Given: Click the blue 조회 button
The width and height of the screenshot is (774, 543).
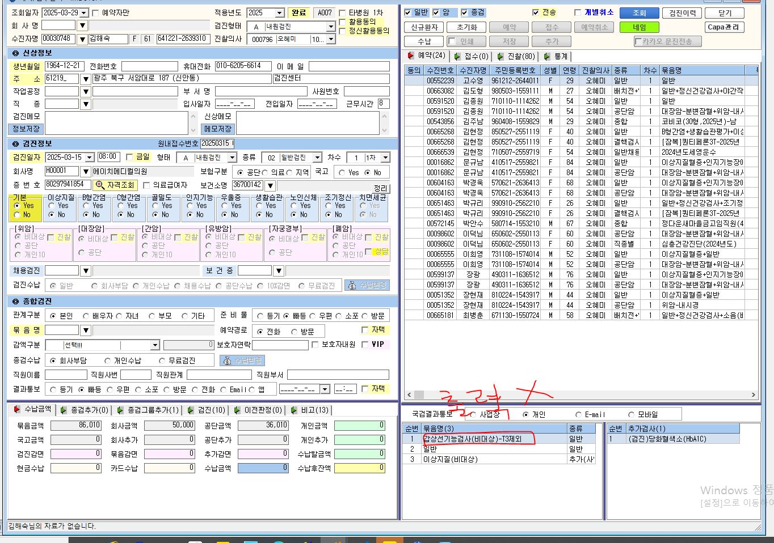Looking at the screenshot, I should pyautogui.click(x=640, y=12).
